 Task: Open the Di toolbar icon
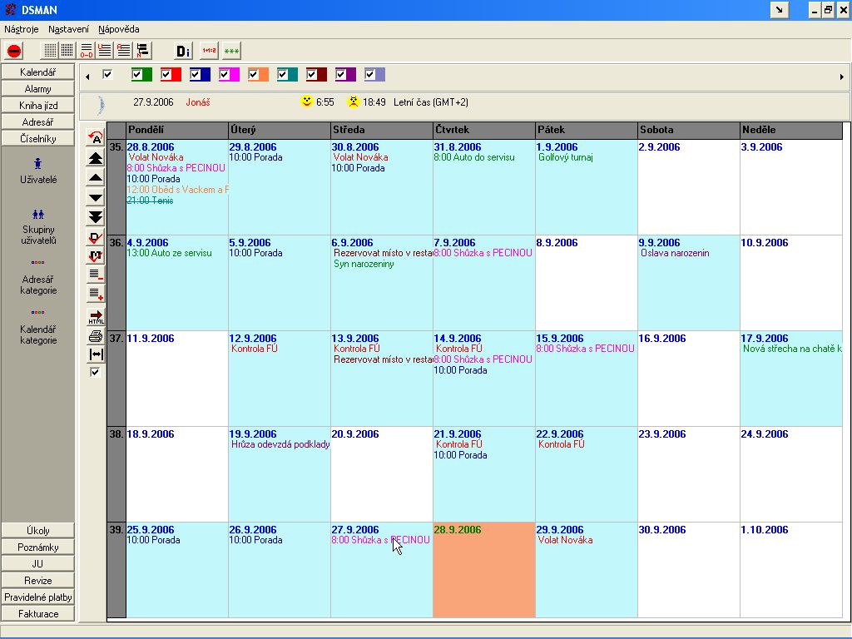point(184,51)
